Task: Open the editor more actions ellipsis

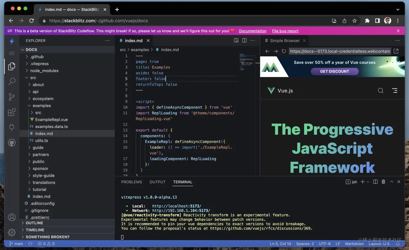Action: pos(252,41)
